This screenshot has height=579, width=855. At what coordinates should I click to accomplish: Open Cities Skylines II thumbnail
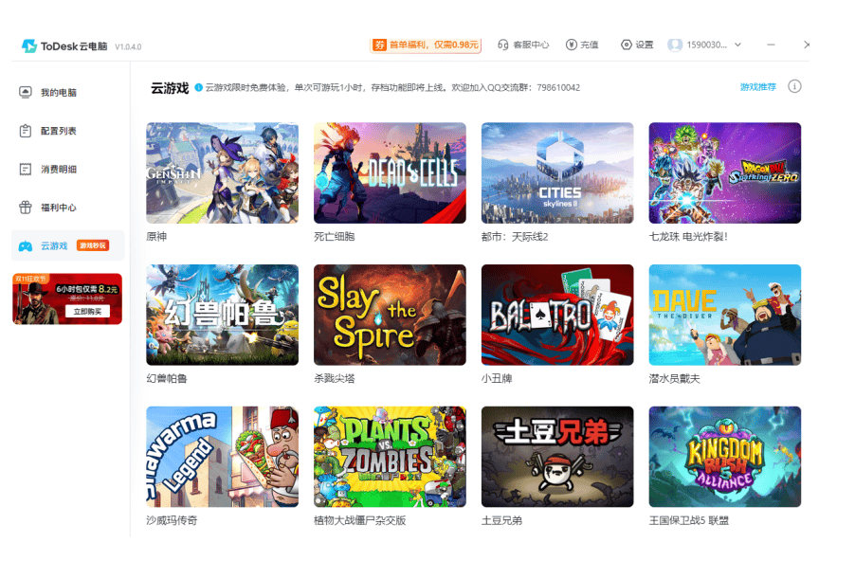[557, 172]
